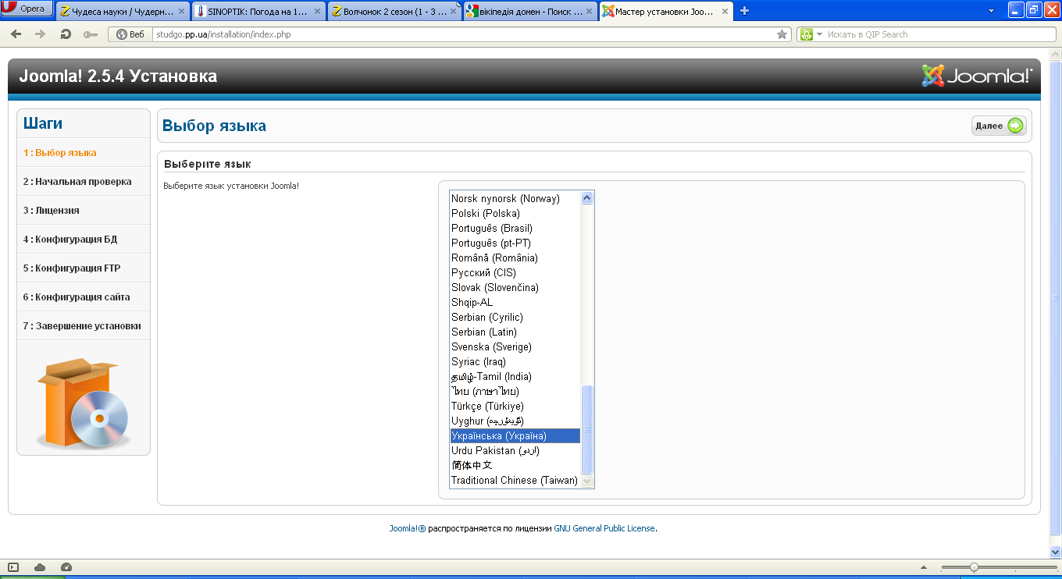Click the Далее next button
The image size is (1062, 579).
999,126
